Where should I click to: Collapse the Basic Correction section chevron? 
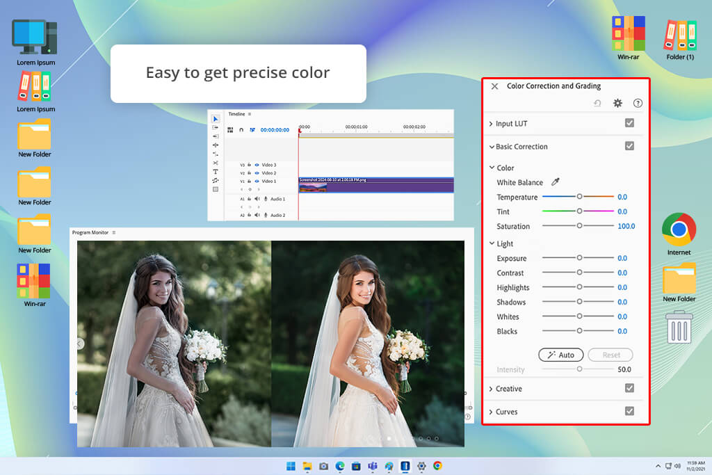point(492,147)
